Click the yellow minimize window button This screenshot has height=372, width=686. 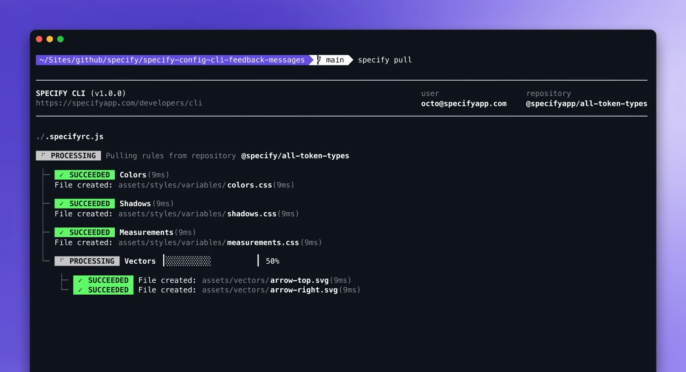(50, 39)
